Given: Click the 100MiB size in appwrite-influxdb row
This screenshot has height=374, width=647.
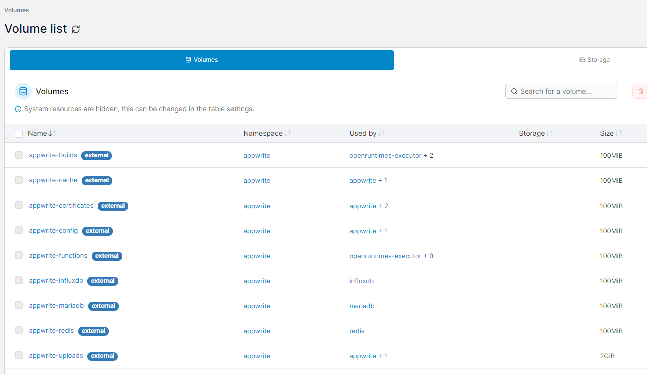Looking at the screenshot, I should [611, 281].
